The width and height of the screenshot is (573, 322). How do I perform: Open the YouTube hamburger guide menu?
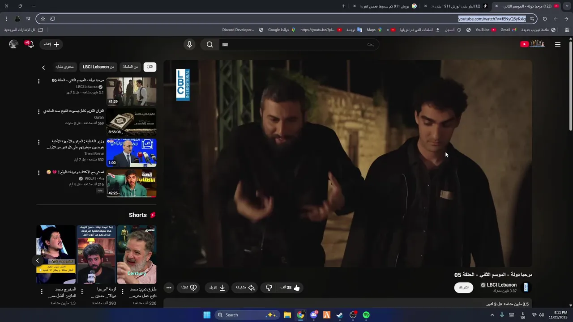[557, 44]
